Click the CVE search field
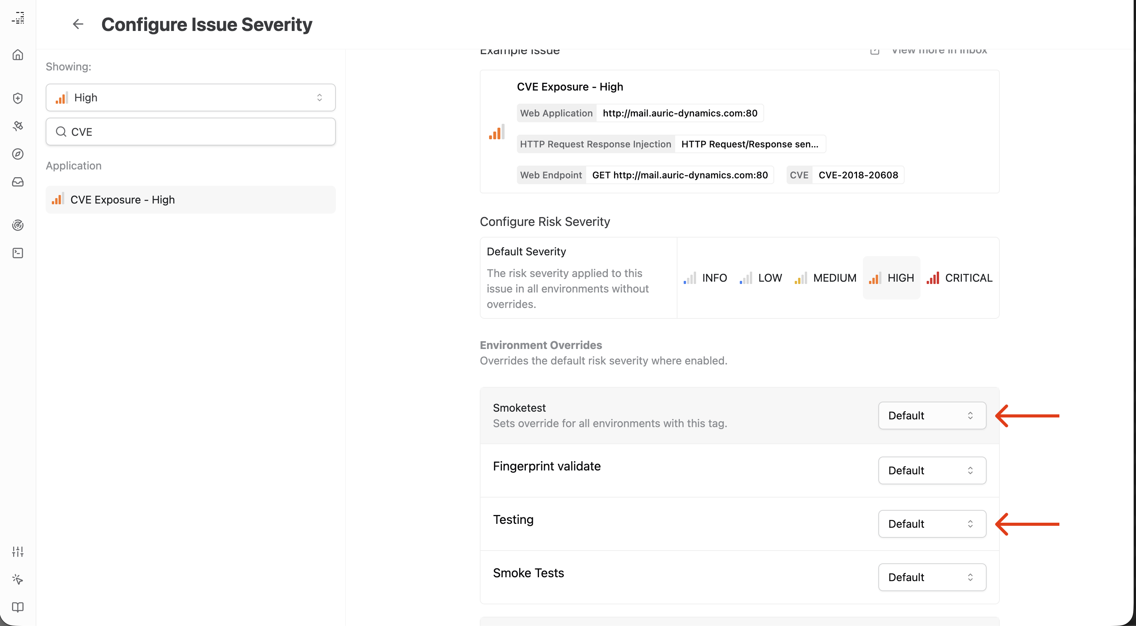The width and height of the screenshot is (1136, 626). pos(190,132)
